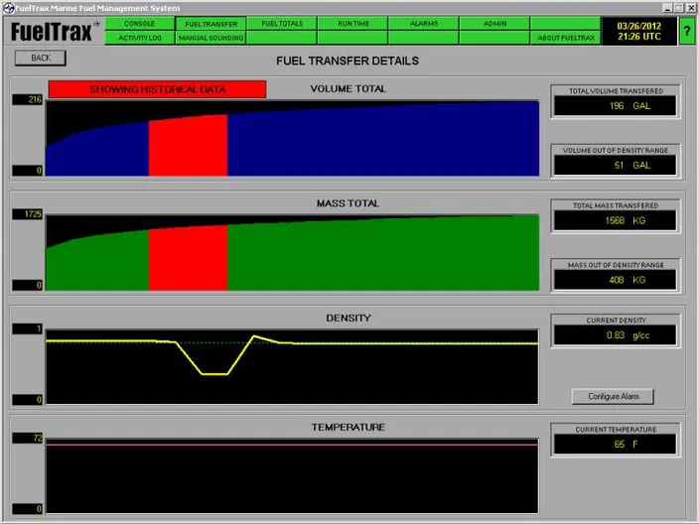Click the blank green tab above ABOUT FUELTRAX
Image resolution: width=699 pixels, height=524 pixels.
coord(566,24)
